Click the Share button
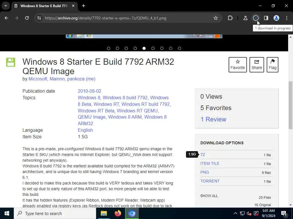 [x=257, y=65]
